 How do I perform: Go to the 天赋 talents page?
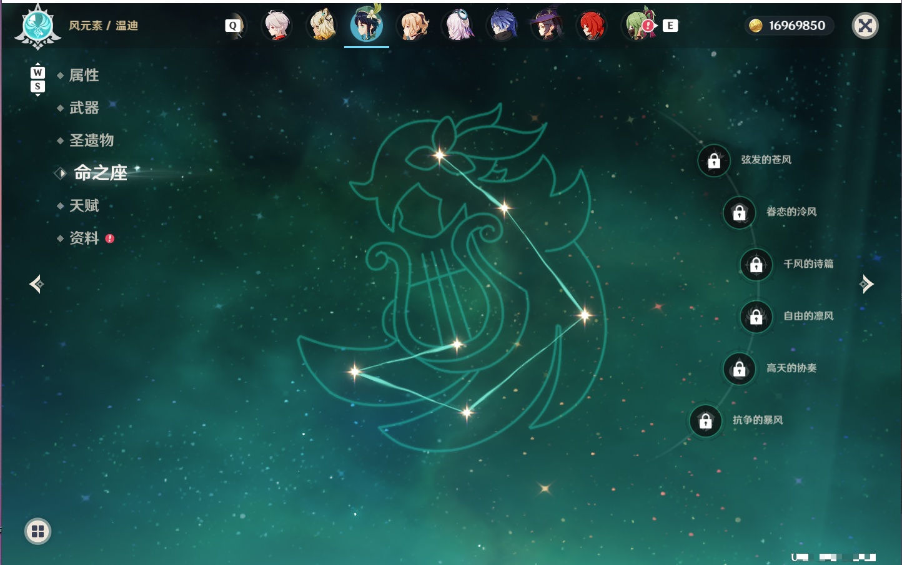84,205
